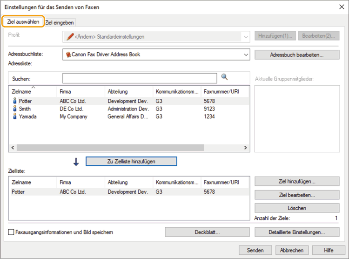Open Detaillierte Einstellungen
Image resolution: width=349 pixels, height=259 pixels.
(297, 232)
